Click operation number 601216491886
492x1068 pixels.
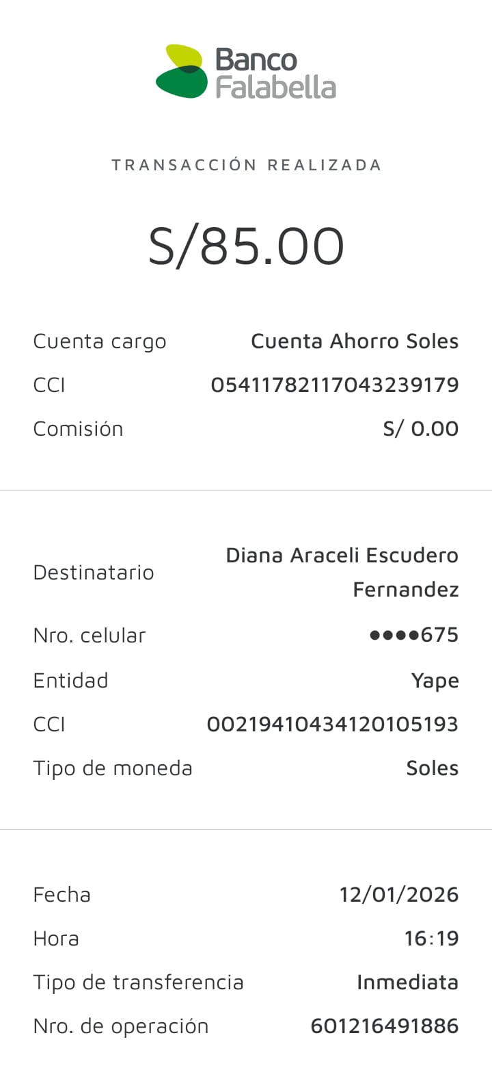pos(384,1026)
